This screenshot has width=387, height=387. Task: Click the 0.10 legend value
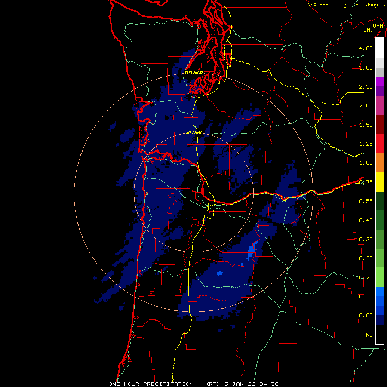[x=366, y=297]
